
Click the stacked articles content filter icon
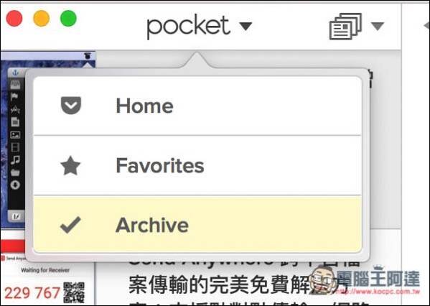(345, 27)
